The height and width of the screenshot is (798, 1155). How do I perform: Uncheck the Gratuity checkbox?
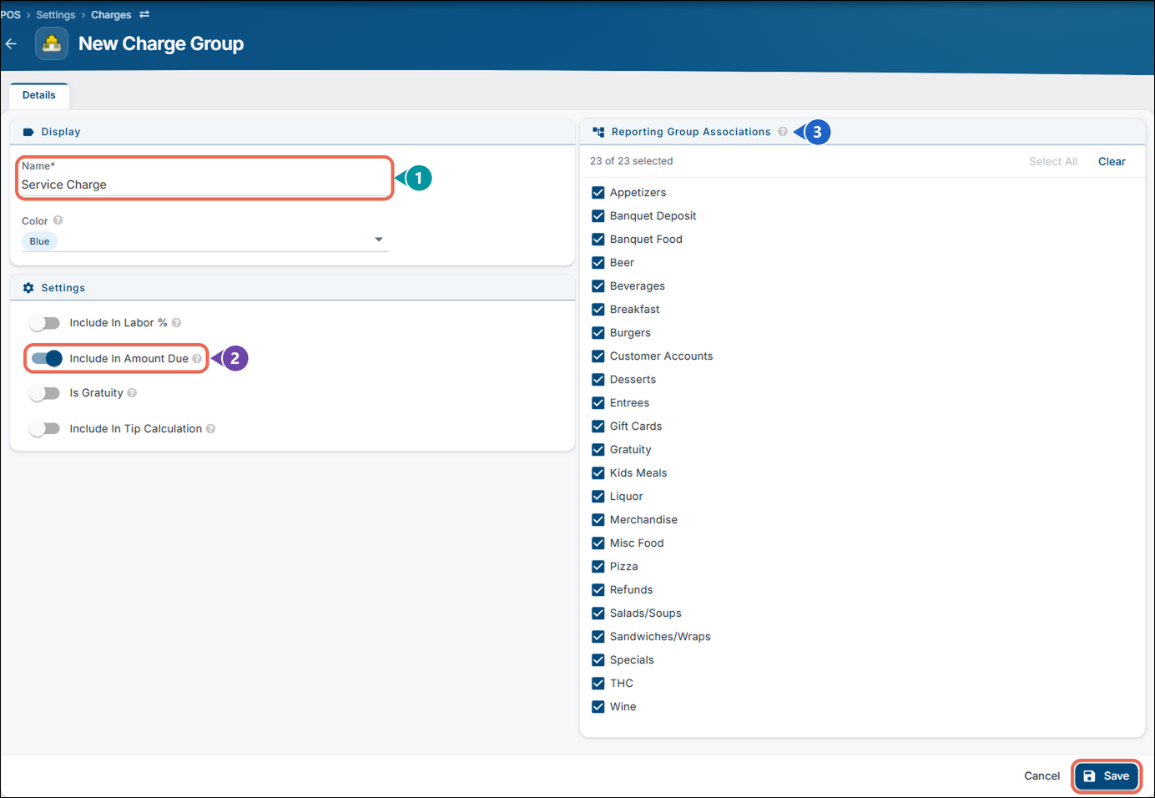(598, 449)
